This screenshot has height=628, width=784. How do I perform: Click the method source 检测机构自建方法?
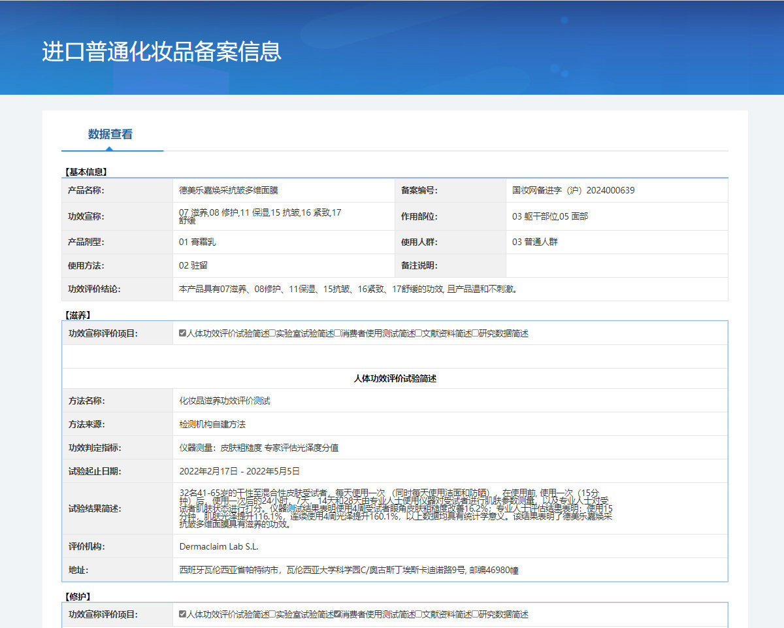click(x=212, y=424)
